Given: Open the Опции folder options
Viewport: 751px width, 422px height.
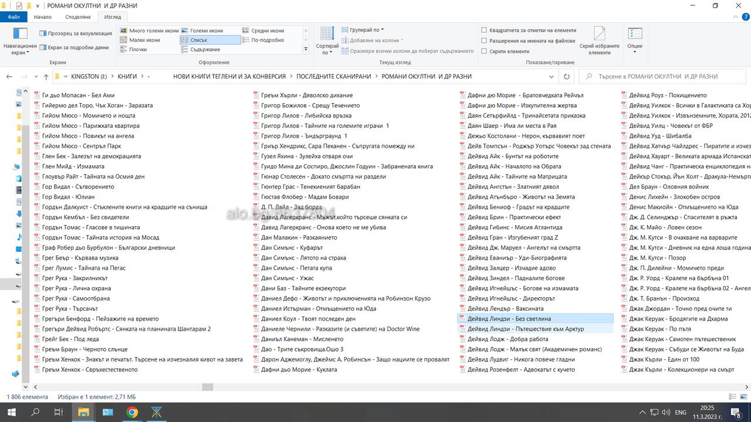Looking at the screenshot, I should [x=635, y=41].
